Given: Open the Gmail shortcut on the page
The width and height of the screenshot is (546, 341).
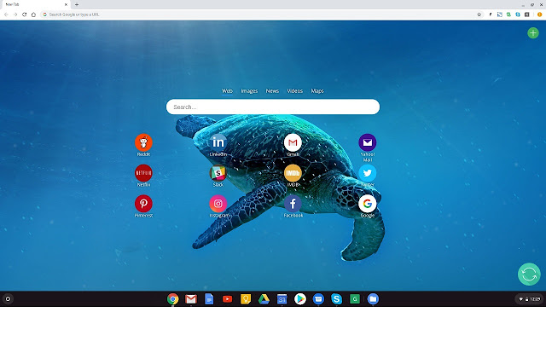Looking at the screenshot, I should click(293, 142).
